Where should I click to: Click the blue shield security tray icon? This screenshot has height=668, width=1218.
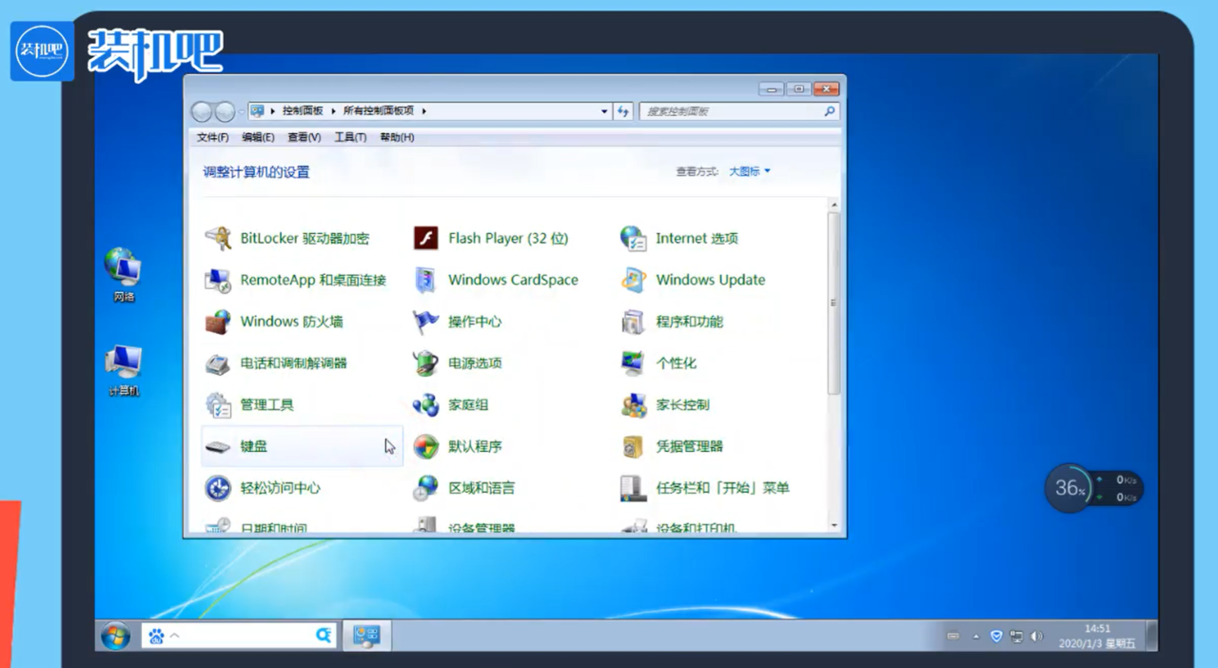[x=996, y=636]
